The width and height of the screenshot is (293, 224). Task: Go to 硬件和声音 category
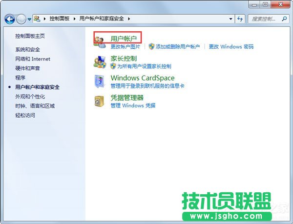tap(27, 68)
